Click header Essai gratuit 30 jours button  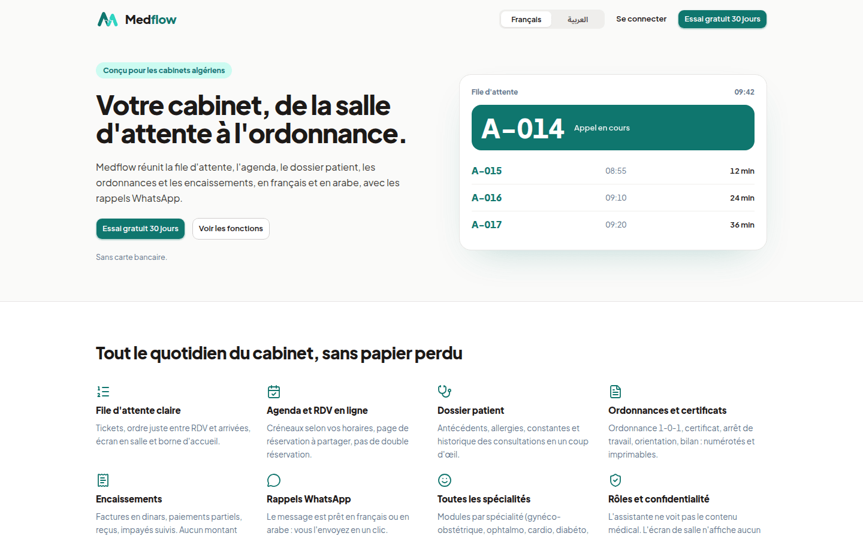pyautogui.click(x=722, y=19)
